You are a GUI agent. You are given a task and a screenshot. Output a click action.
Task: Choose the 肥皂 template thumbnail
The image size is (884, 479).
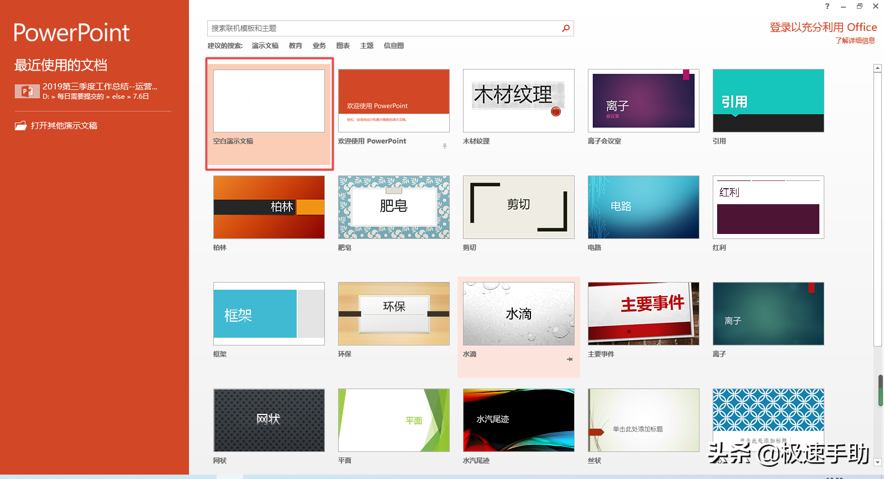click(394, 207)
